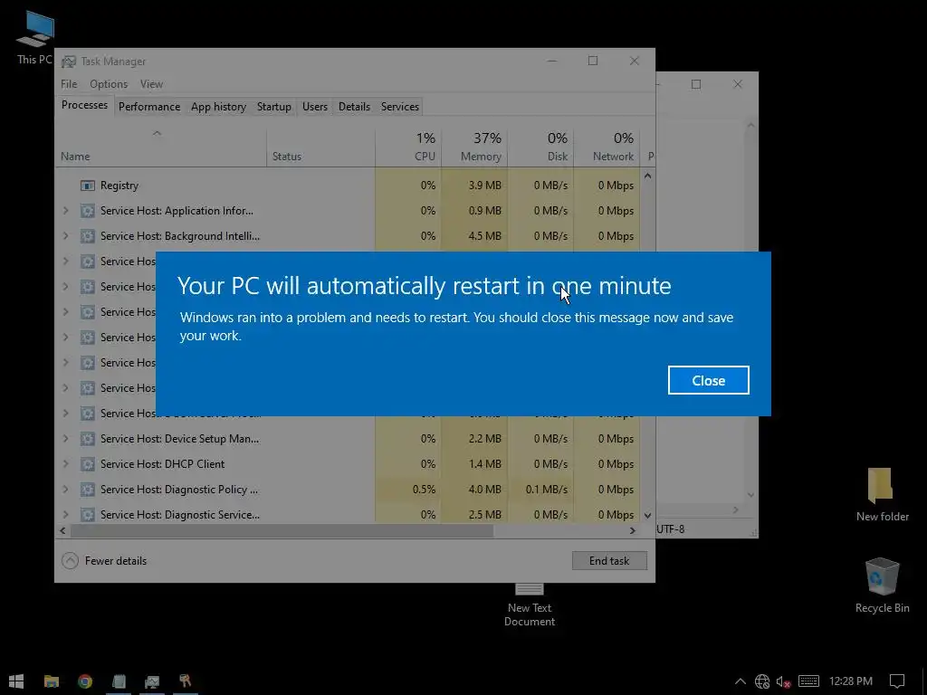
Task: Expand Service Host: Device Setup Man... row
Action: [x=65, y=439]
